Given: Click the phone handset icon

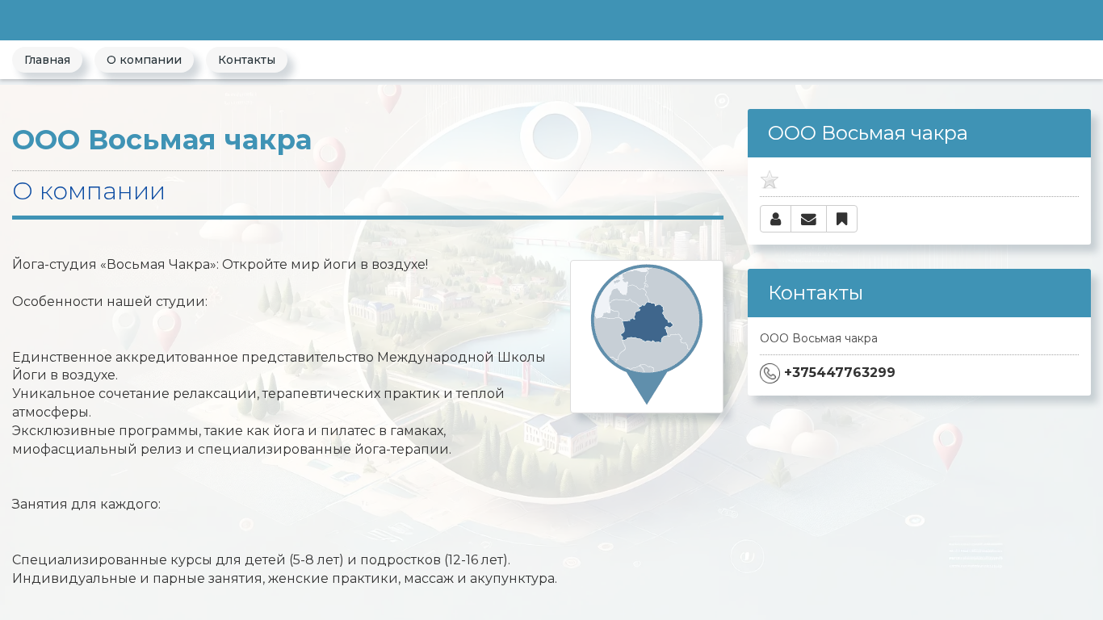Looking at the screenshot, I should click(x=770, y=373).
